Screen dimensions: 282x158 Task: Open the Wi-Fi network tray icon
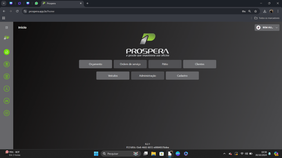tap(242, 154)
